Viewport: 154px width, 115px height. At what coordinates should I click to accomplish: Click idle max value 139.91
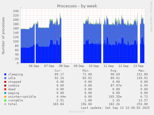[142, 78]
